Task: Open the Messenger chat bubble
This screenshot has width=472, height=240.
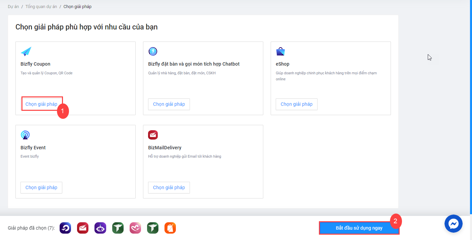Action: tap(454, 224)
